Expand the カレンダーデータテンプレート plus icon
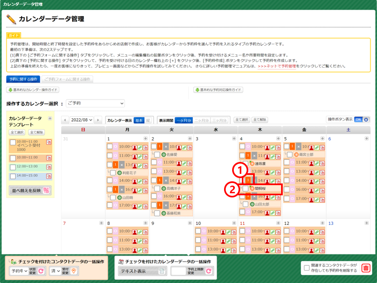Viewport: 377px width, 283px height. [x=50, y=118]
